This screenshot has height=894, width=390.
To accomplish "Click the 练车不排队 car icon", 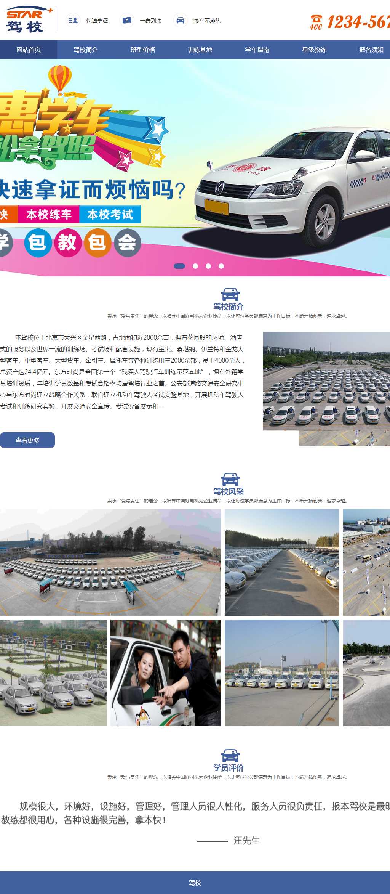I will pyautogui.click(x=181, y=20).
